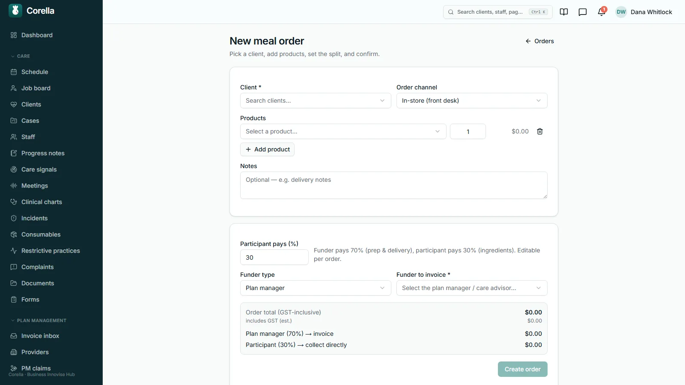
Task: Click the Progress notes pencil icon
Action: click(x=14, y=153)
